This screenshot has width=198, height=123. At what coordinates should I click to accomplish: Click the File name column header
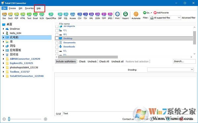pos(64,24)
